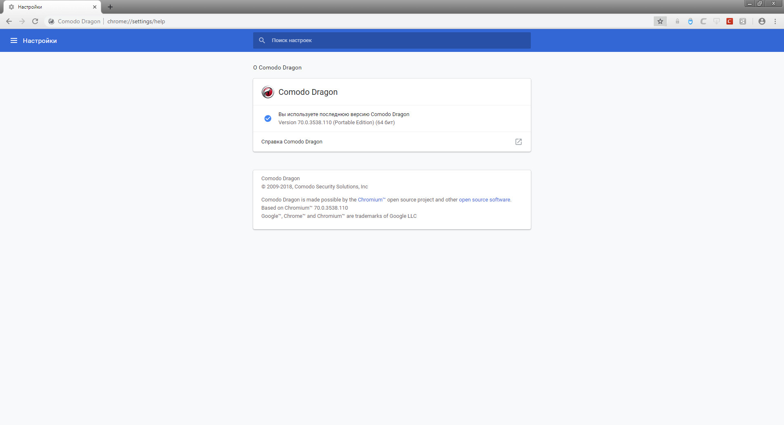Screen dimensions: 784x425
Task: Click the © 2009-2018 copyright line
Action: 314,187
